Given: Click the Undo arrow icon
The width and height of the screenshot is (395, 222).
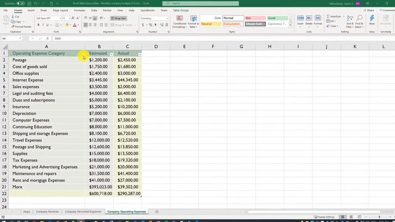Looking at the screenshot, I should point(36,4).
